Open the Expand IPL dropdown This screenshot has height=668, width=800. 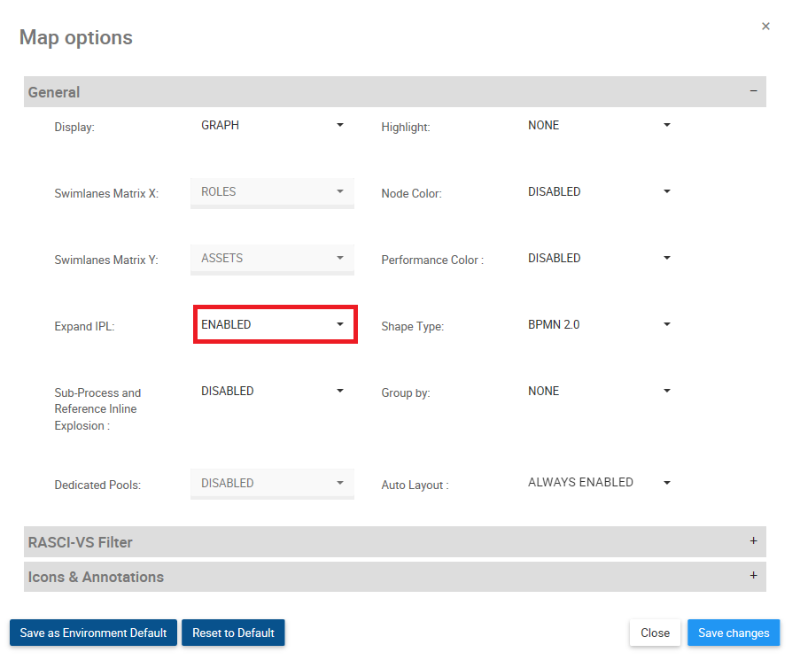tap(273, 325)
